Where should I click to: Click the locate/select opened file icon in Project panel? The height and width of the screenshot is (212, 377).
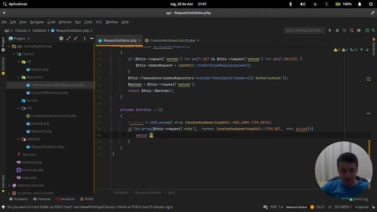point(61,38)
